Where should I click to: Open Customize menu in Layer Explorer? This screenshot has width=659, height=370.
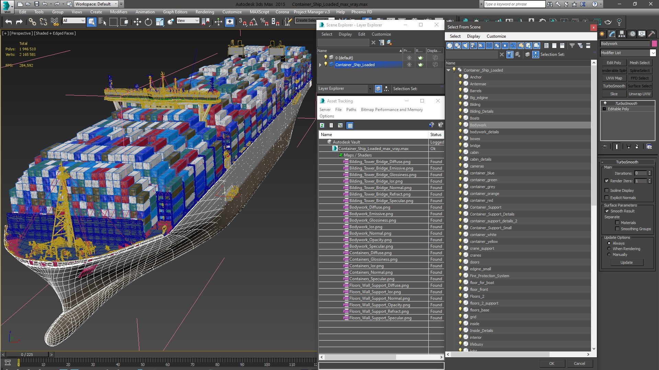(x=381, y=34)
